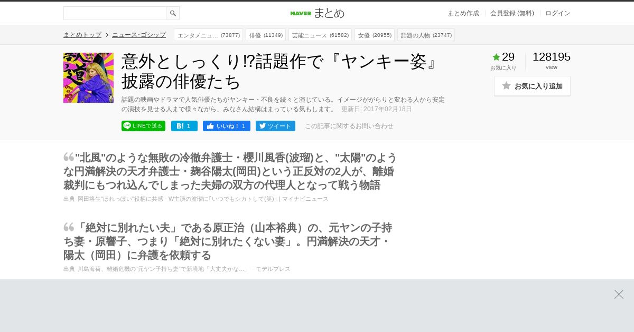This screenshot has width=634, height=332.
Task: Open the article thumbnail image
Action: coord(88,77)
